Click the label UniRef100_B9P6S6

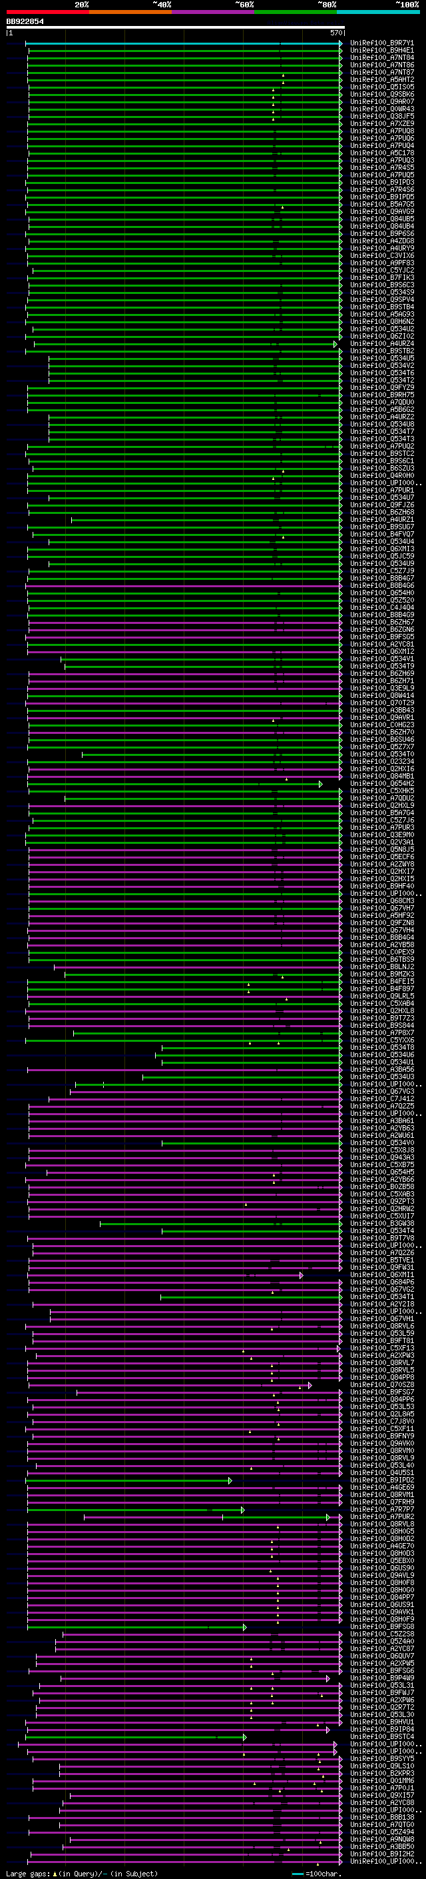381,234
